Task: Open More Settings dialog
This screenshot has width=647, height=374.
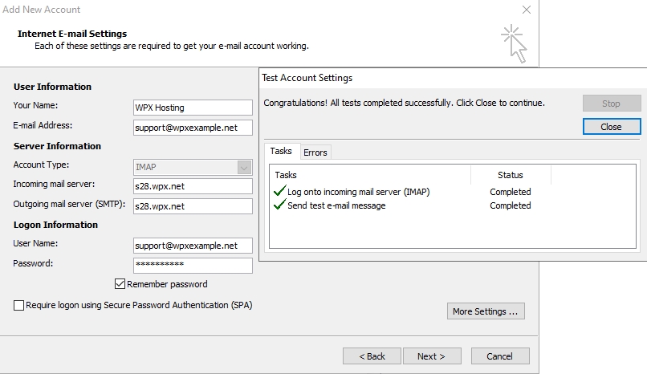Action: (x=485, y=311)
